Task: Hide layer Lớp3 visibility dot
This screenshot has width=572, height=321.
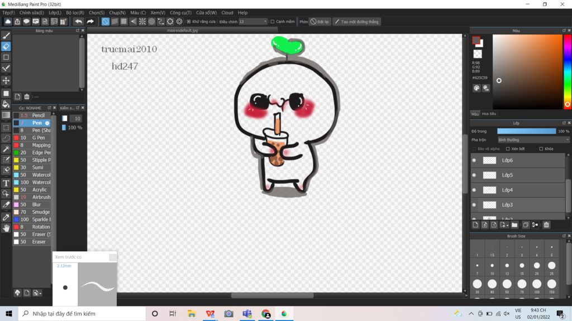Action: (x=474, y=205)
